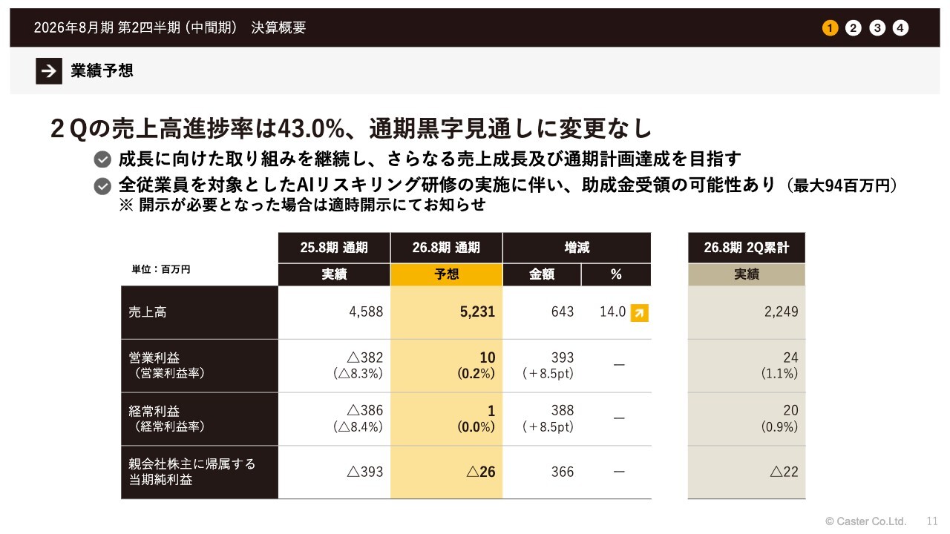
Task: Click the section 2 circle indicator
Action: coord(854,28)
